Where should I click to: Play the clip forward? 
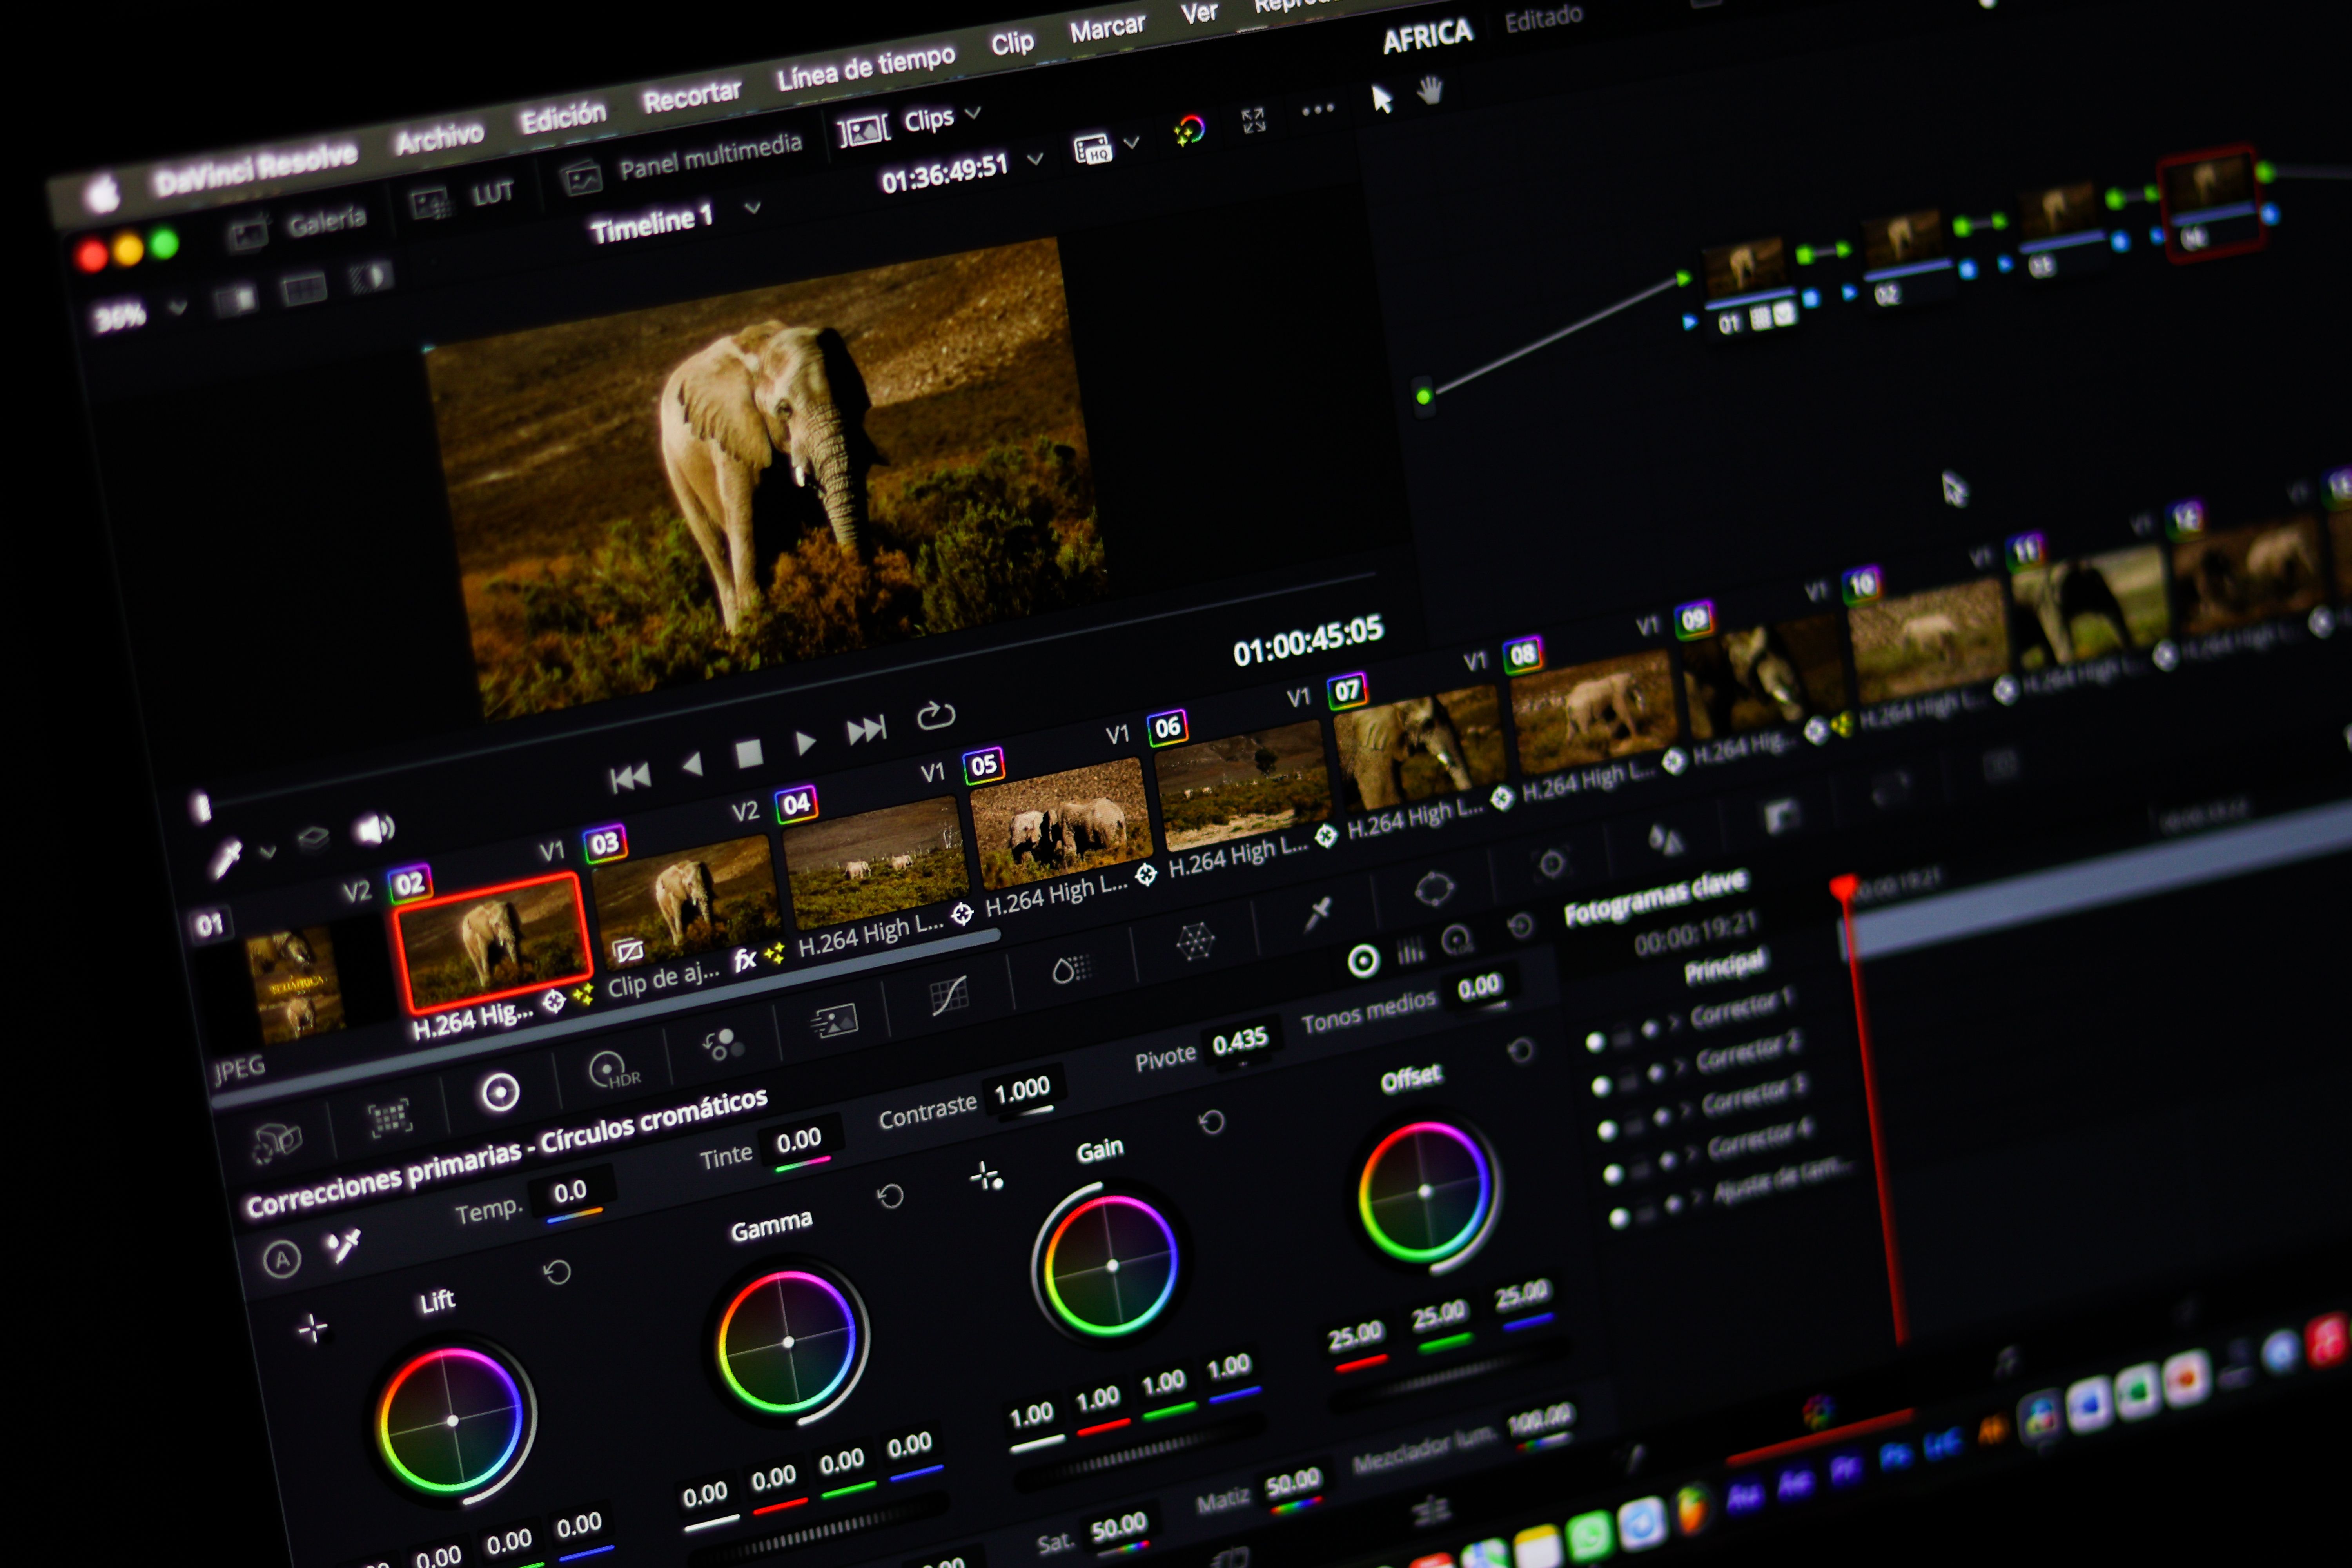point(805,742)
